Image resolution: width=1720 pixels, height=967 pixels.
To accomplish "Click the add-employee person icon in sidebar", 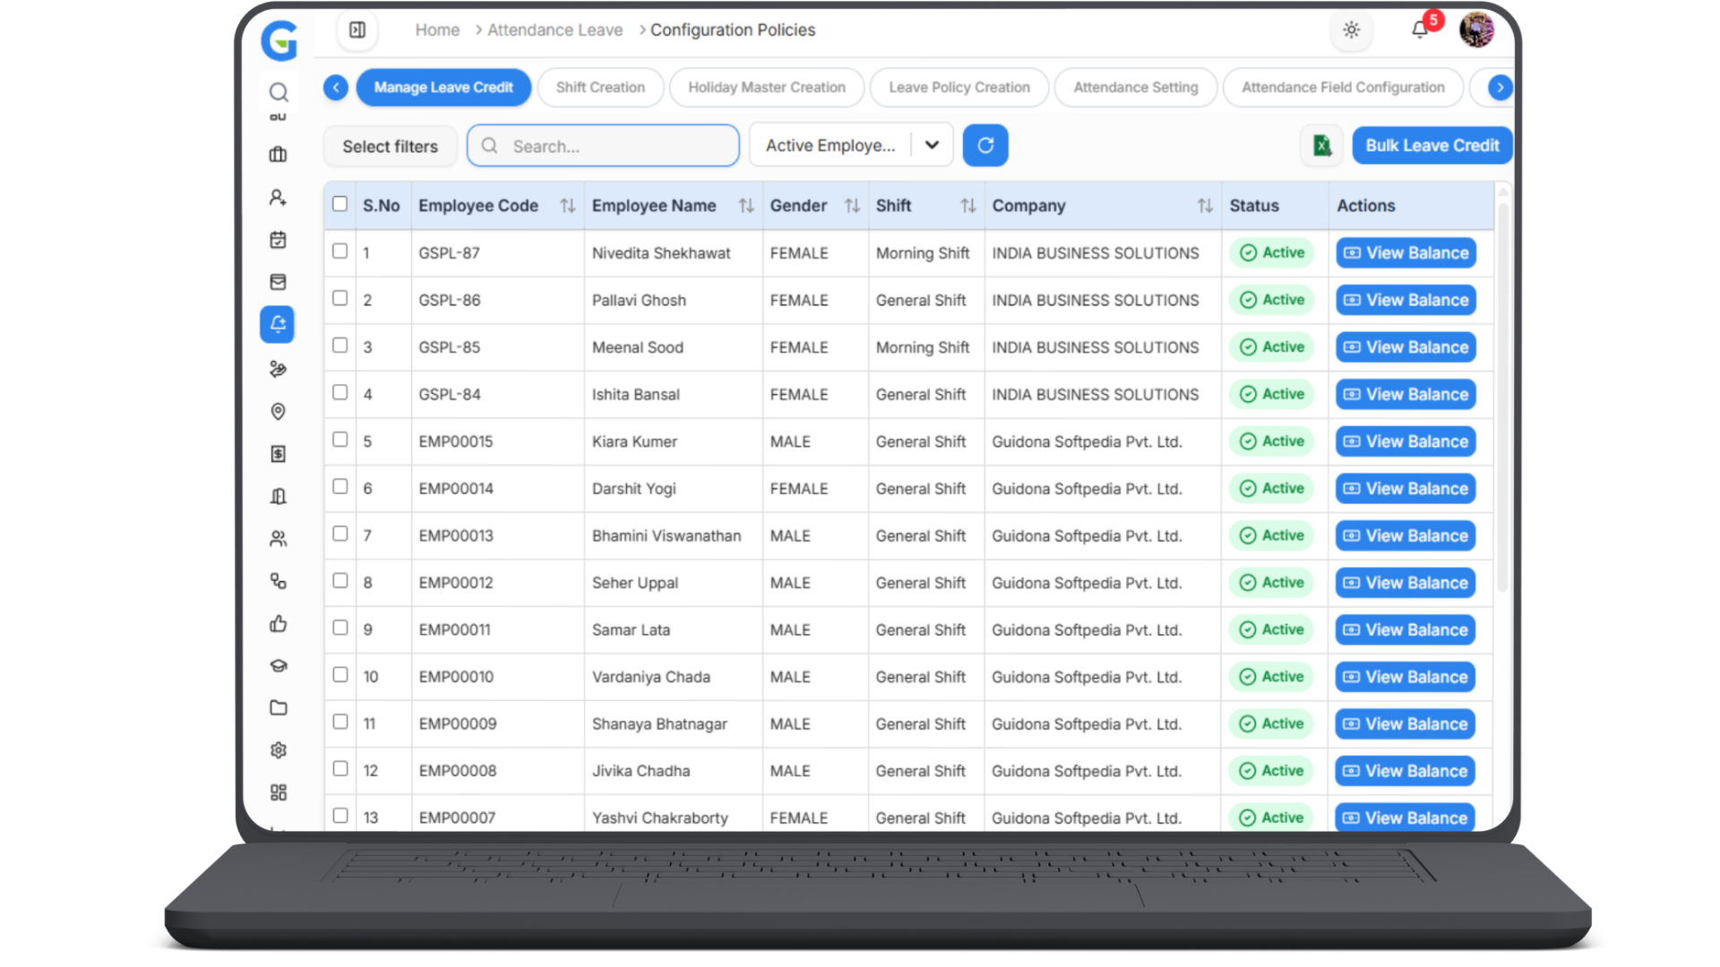I will point(278,196).
